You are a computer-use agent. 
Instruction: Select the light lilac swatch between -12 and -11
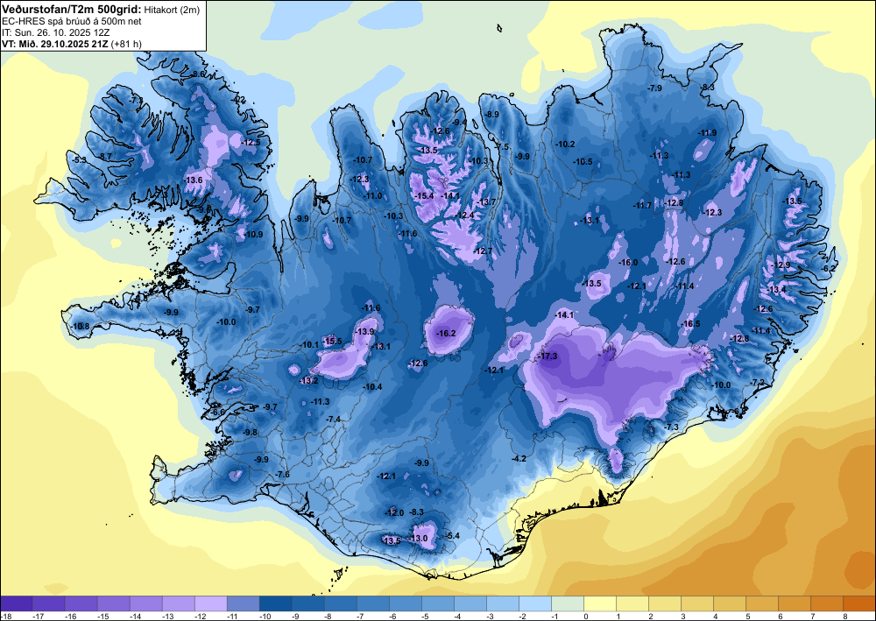click(x=210, y=603)
